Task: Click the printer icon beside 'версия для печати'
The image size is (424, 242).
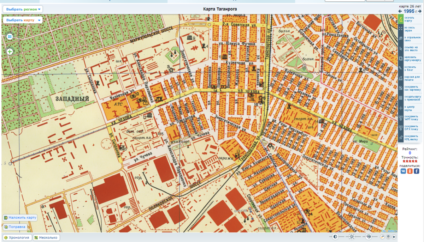Action: (x=400, y=78)
